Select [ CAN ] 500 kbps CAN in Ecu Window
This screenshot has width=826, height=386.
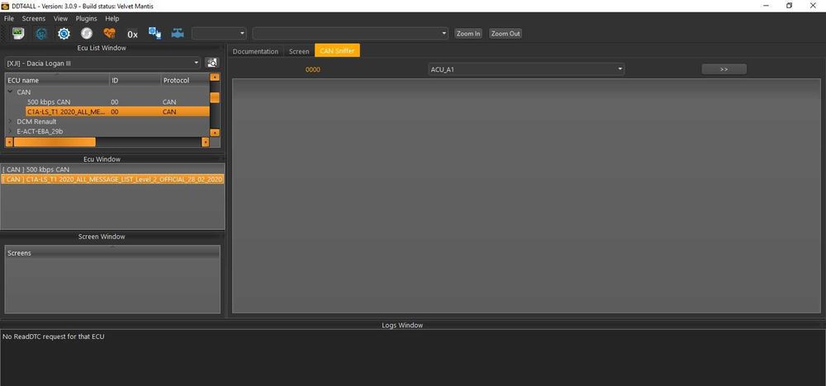[112, 169]
